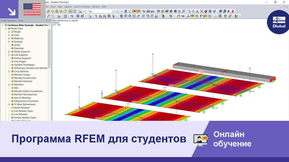This screenshot has height=162, width=289.
Task: Toggle the highlighted show result values button
Action: tap(138, 11)
